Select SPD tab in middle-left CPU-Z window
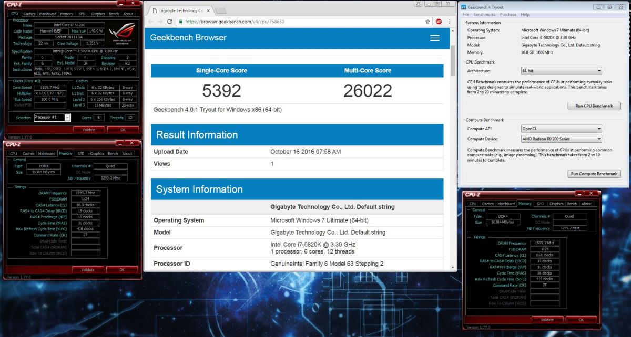Viewport: 631px width, 337px height. pos(81,154)
